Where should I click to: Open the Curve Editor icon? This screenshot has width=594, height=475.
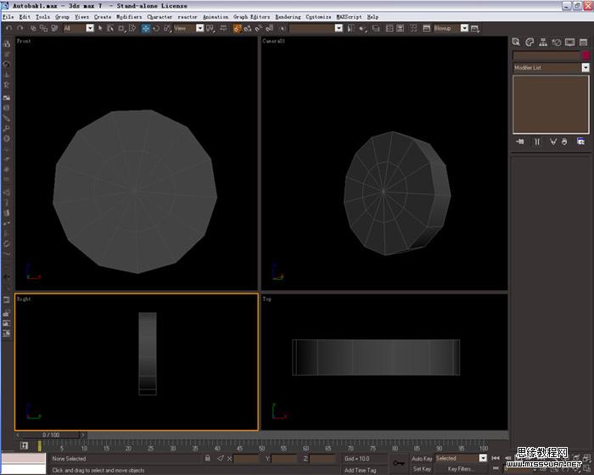(389, 28)
